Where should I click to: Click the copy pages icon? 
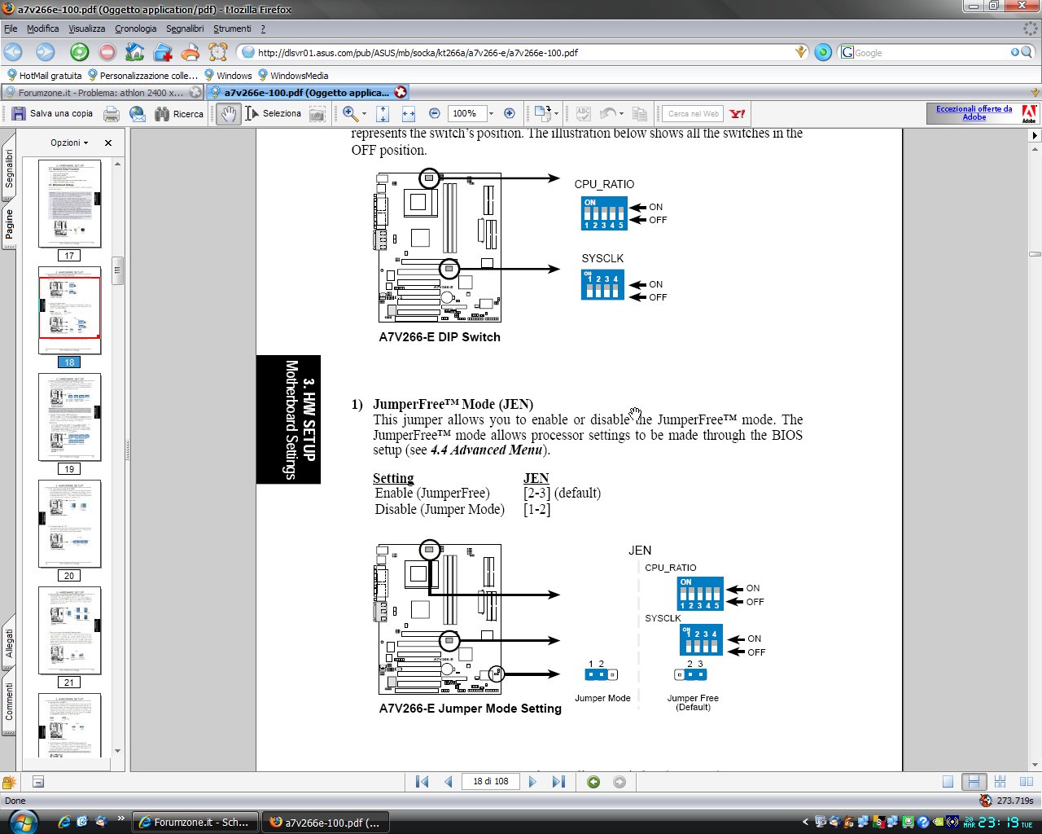tap(640, 114)
